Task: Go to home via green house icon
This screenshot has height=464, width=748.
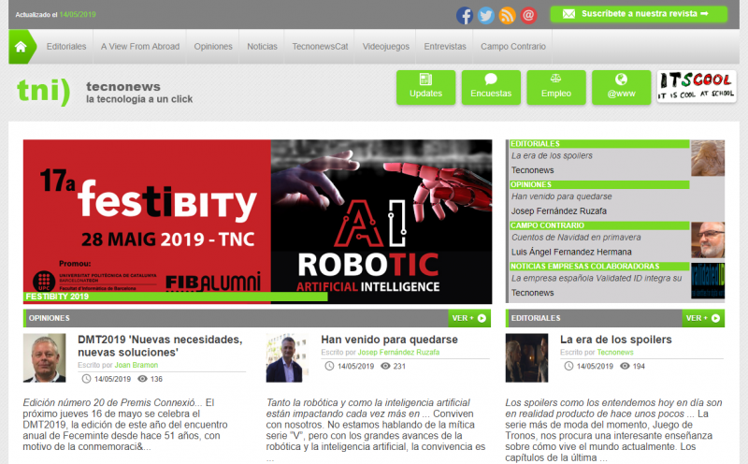Action: (22, 46)
